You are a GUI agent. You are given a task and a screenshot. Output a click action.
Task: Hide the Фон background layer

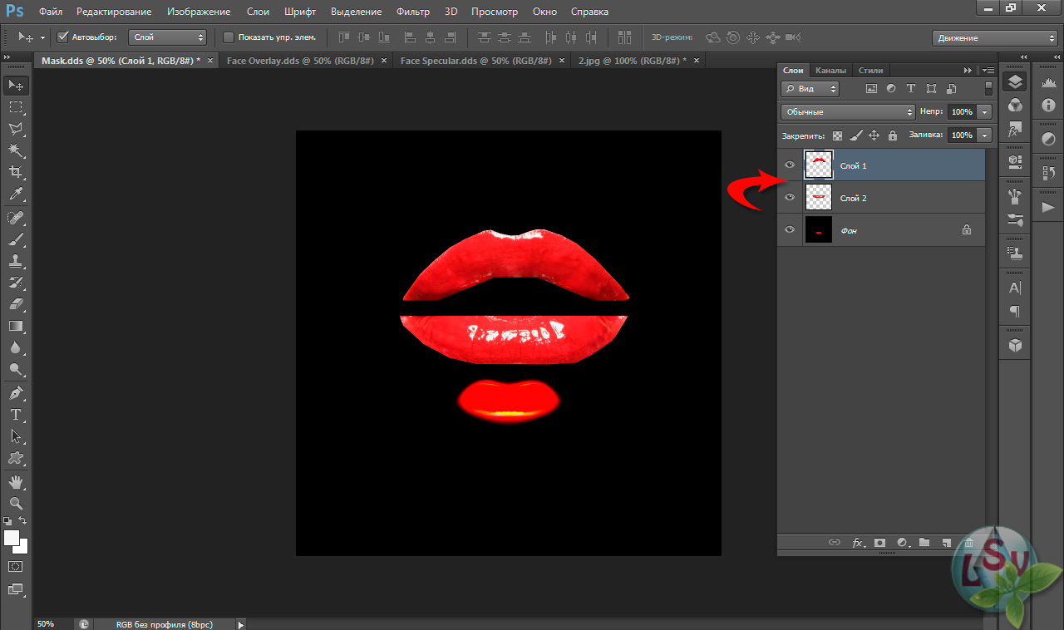(790, 230)
